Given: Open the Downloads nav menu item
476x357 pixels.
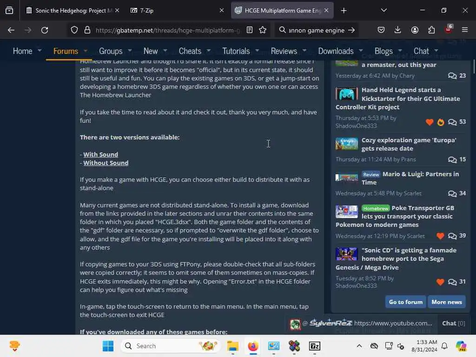Looking at the screenshot, I should point(336,51).
